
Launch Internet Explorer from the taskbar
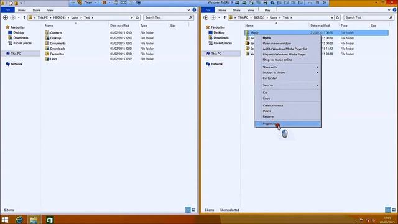click(19, 220)
